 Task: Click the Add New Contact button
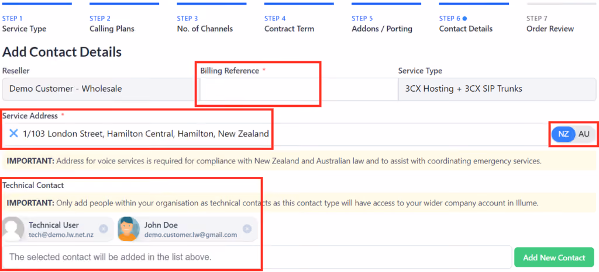554,257
